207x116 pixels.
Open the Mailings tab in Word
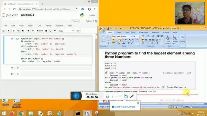point(156,32)
